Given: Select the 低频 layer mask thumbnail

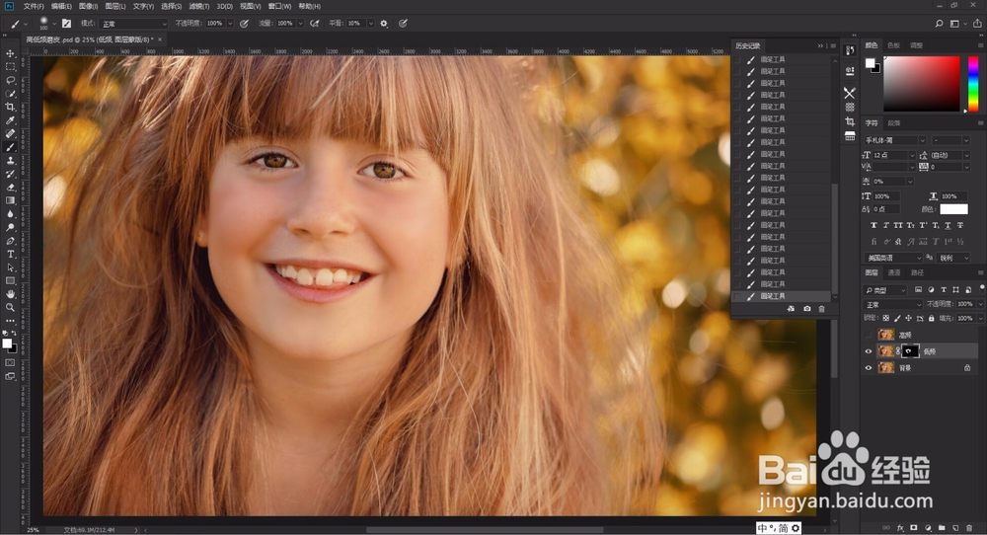Looking at the screenshot, I should (x=910, y=351).
